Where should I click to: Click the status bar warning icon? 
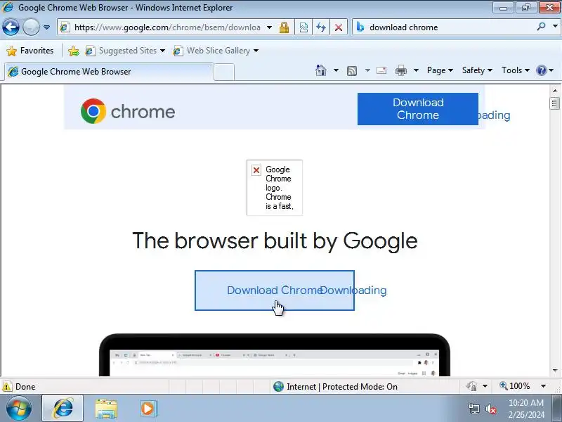(x=6, y=386)
